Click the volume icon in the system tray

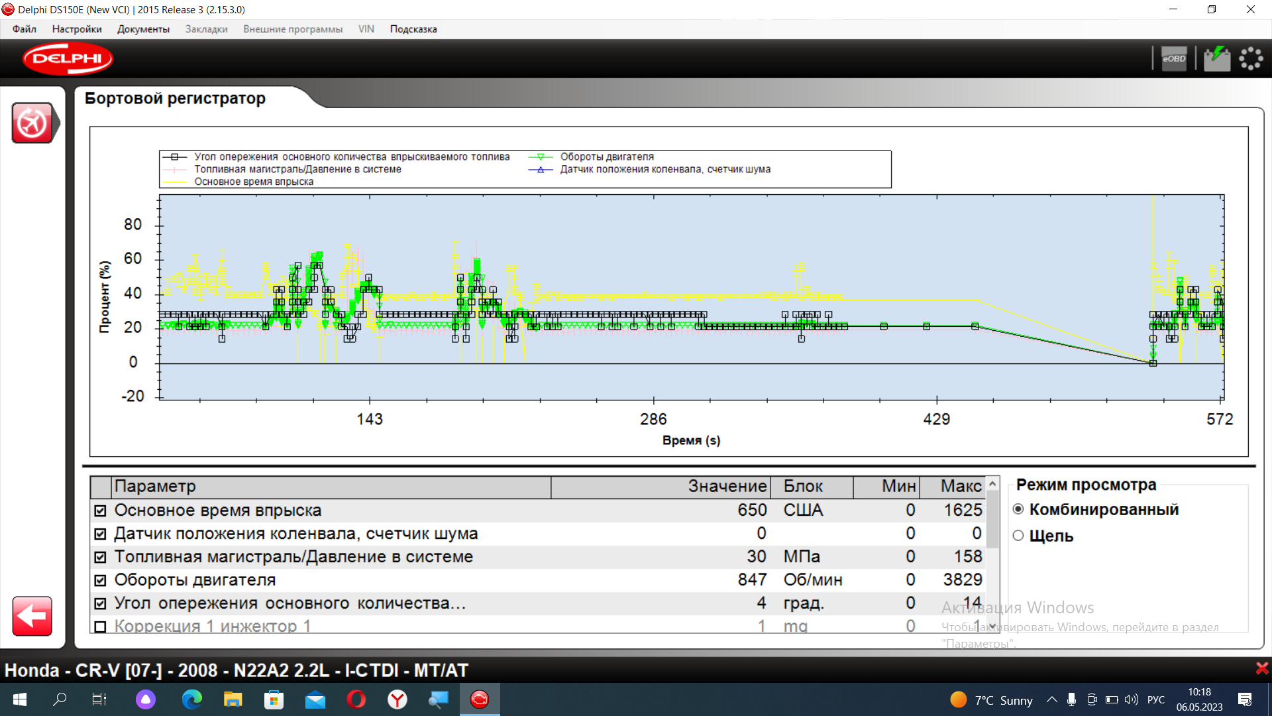click(1132, 699)
